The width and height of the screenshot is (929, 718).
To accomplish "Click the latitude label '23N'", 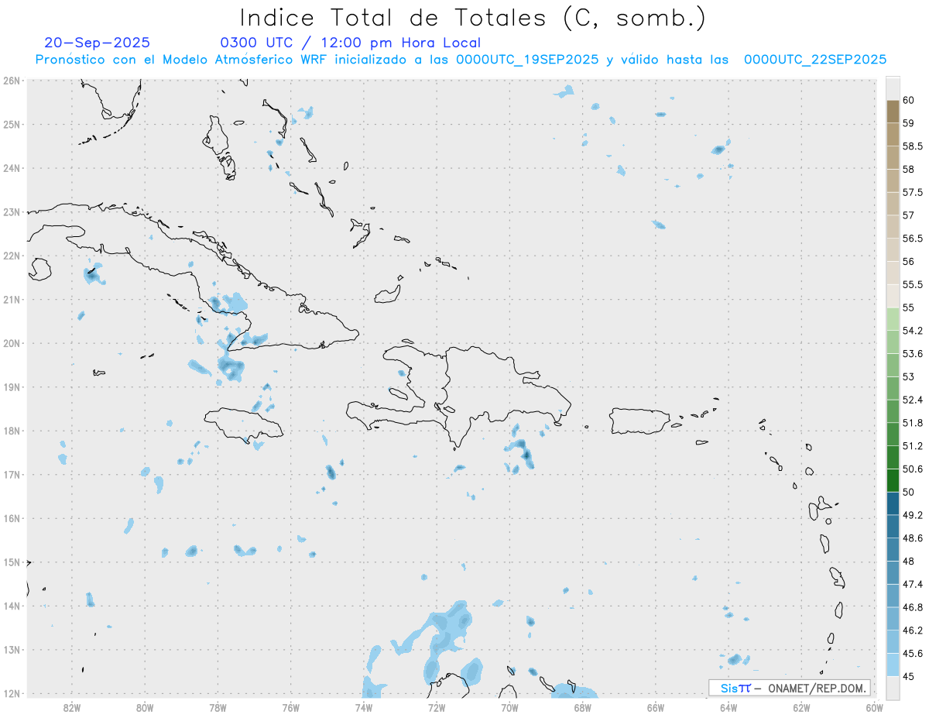I will tap(12, 211).
